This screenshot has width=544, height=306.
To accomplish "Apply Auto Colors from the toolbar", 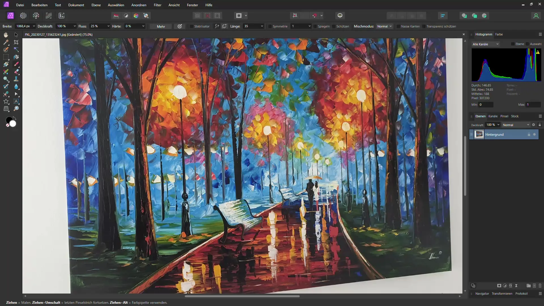I will (136, 16).
